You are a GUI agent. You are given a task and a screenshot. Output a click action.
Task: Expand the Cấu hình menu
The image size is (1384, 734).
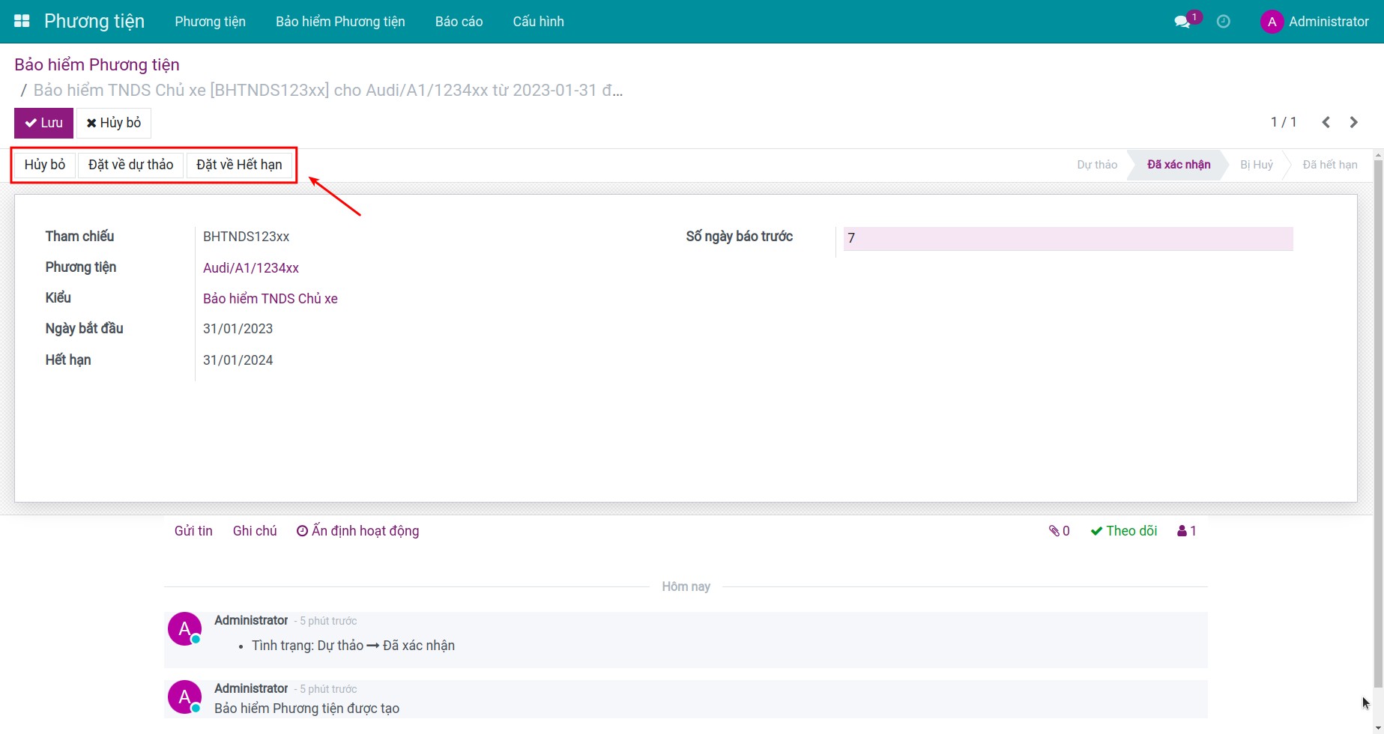[x=538, y=22]
